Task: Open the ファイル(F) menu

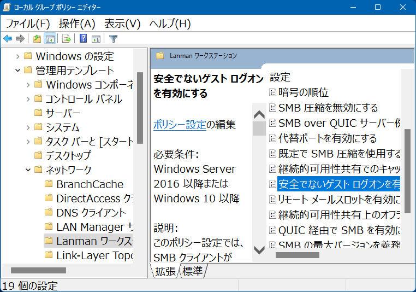Action: tap(27, 24)
